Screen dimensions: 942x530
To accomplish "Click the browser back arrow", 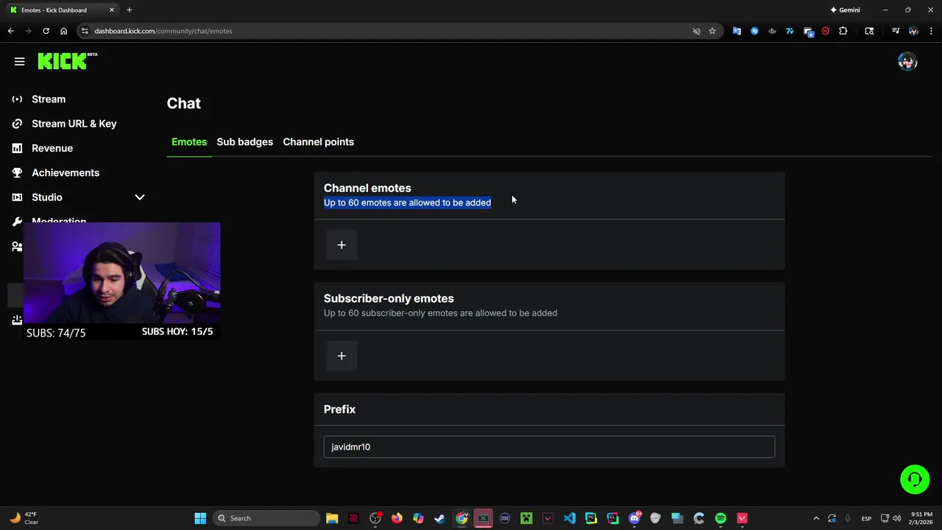I will click(x=10, y=31).
